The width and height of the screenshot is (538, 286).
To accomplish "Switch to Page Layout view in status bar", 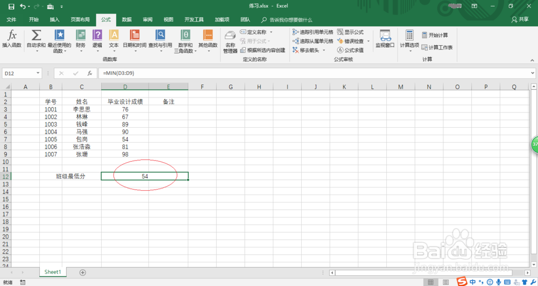I will click(x=445, y=282).
